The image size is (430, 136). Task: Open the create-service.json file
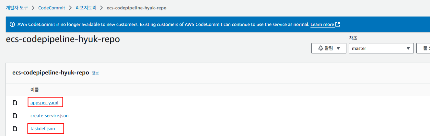coord(50,116)
